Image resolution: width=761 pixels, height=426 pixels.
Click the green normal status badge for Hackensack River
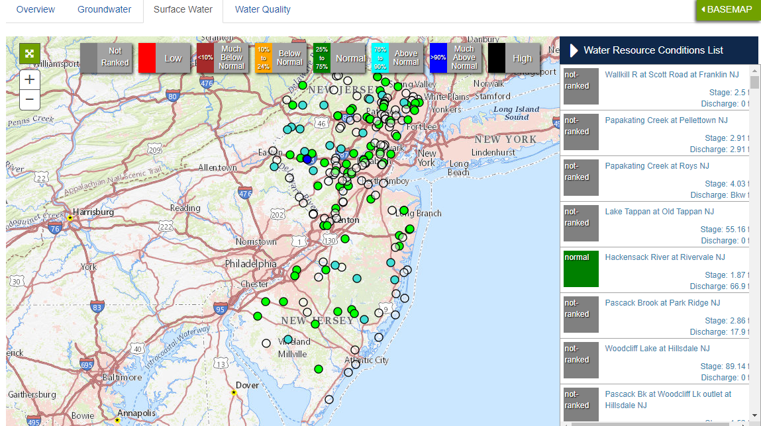tap(580, 269)
